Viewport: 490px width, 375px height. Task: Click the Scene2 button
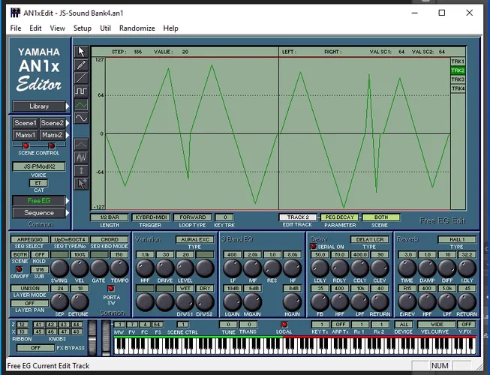(53, 123)
